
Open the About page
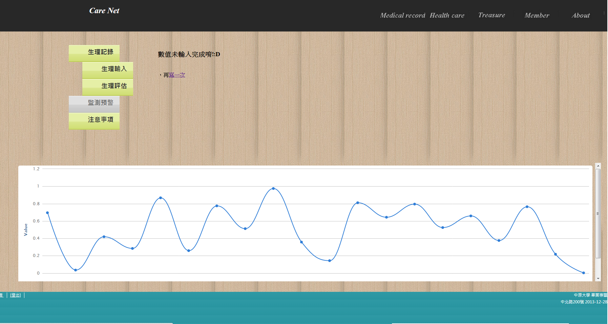click(x=580, y=16)
